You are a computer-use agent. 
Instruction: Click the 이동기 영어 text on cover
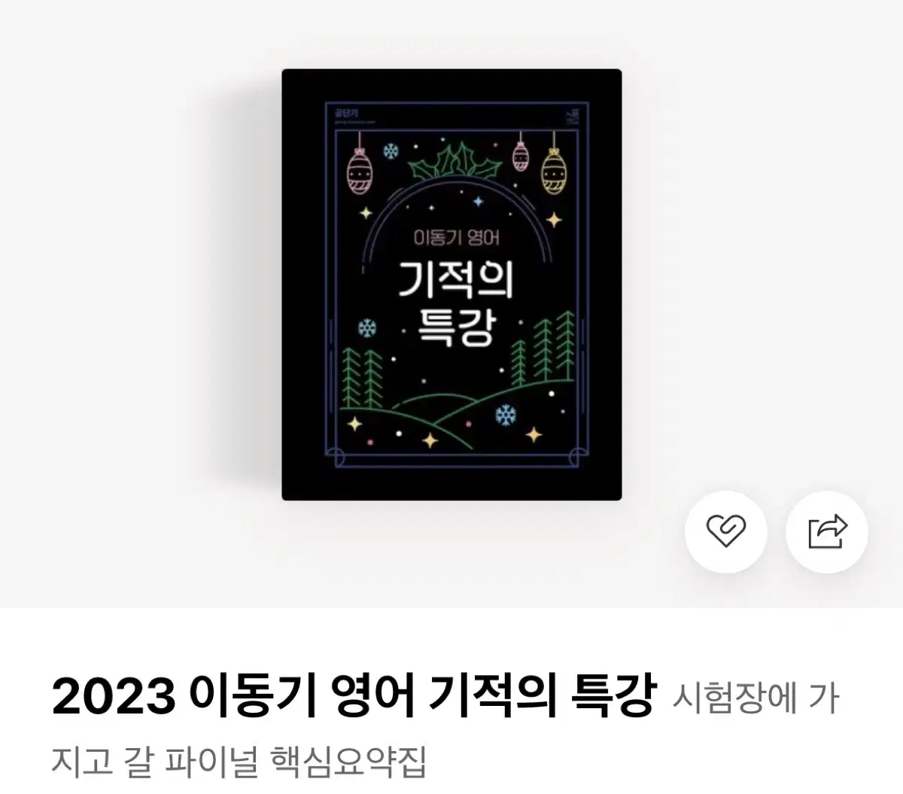pyautogui.click(x=457, y=238)
